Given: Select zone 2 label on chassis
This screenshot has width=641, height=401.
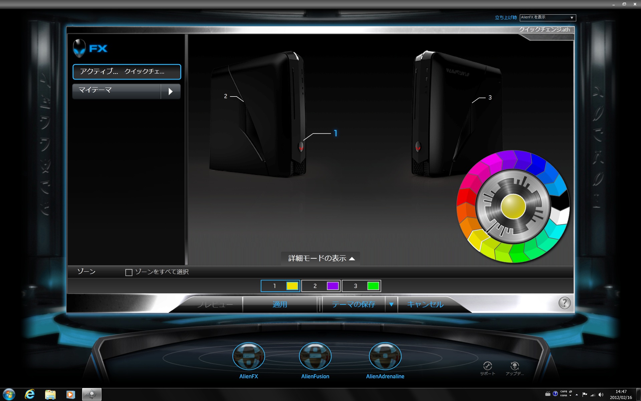Looking at the screenshot, I should 226,96.
